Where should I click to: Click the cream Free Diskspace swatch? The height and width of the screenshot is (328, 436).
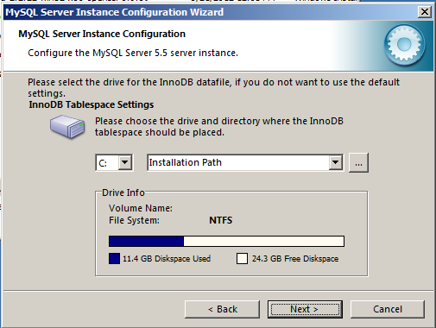click(242, 258)
